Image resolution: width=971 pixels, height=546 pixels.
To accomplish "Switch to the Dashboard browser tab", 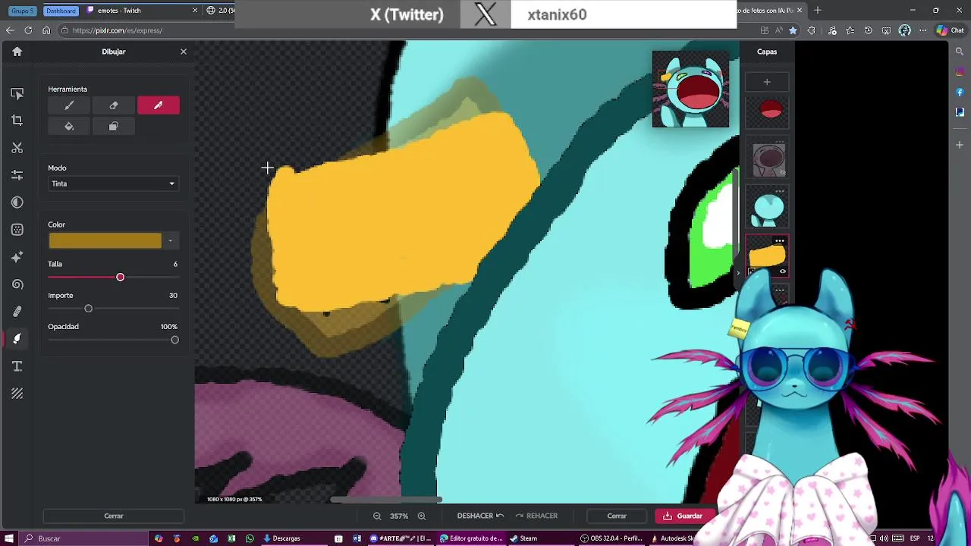I will (x=61, y=11).
